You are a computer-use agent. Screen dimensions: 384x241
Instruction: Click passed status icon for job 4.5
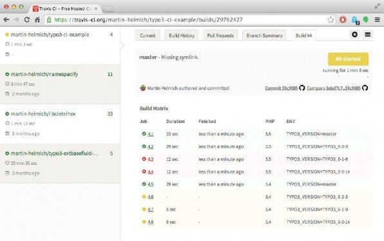pyautogui.click(x=144, y=184)
